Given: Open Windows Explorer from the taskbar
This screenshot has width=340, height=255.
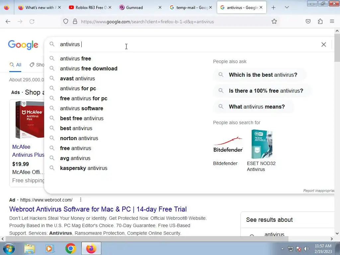Looking at the screenshot, I should (30, 248).
